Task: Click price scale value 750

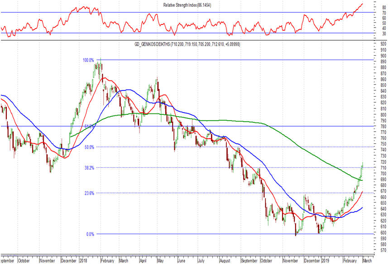Action: [383, 144]
